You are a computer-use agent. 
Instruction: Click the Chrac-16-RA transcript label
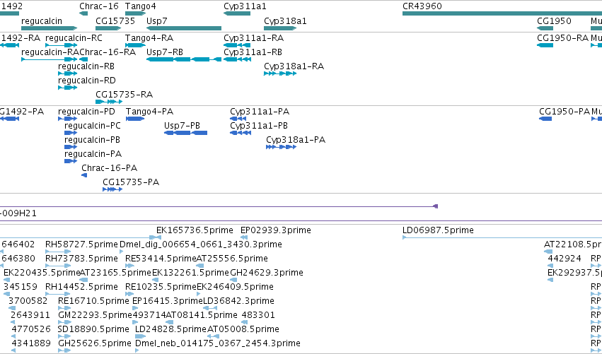coord(108,52)
